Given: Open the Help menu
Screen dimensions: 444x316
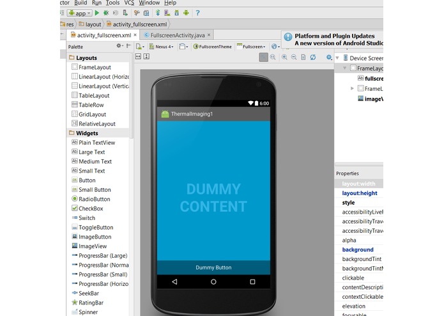Looking at the screenshot, I should (170, 3).
